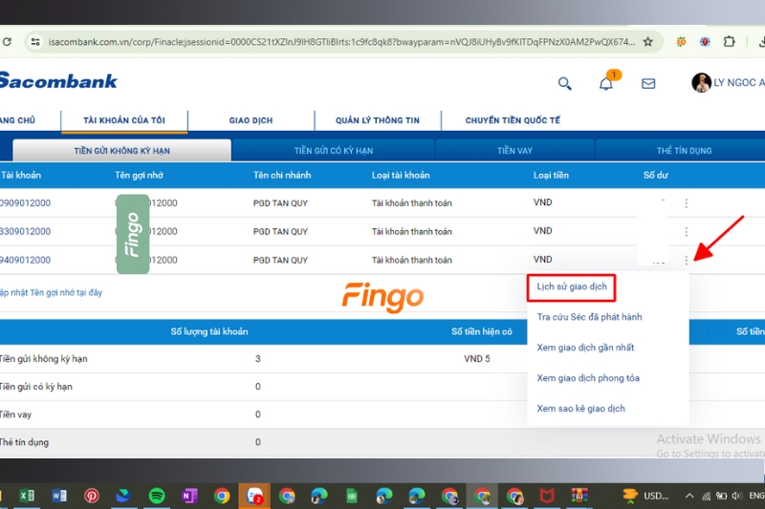Click Tài khoản thanh toán in 3309012000 row
Image resolution: width=765 pixels, height=509 pixels.
coord(412,232)
